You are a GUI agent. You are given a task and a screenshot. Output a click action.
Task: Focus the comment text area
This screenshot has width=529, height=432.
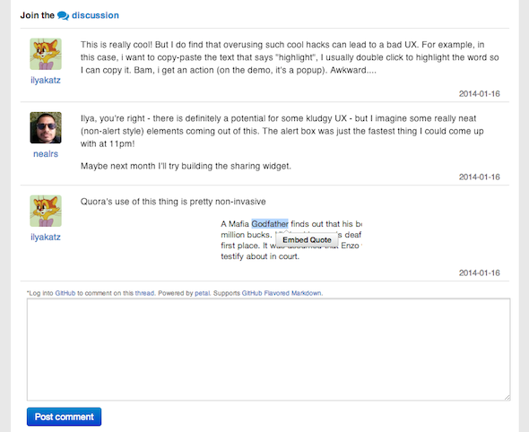(269, 350)
